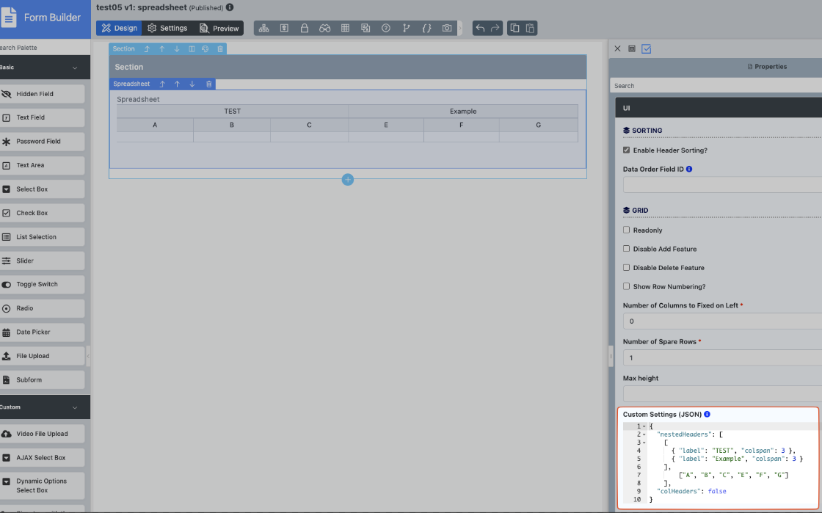
Task: Collapse the Custom palette category
Action: 75,407
